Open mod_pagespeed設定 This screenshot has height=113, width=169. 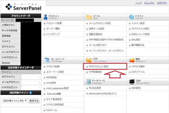click(57, 88)
